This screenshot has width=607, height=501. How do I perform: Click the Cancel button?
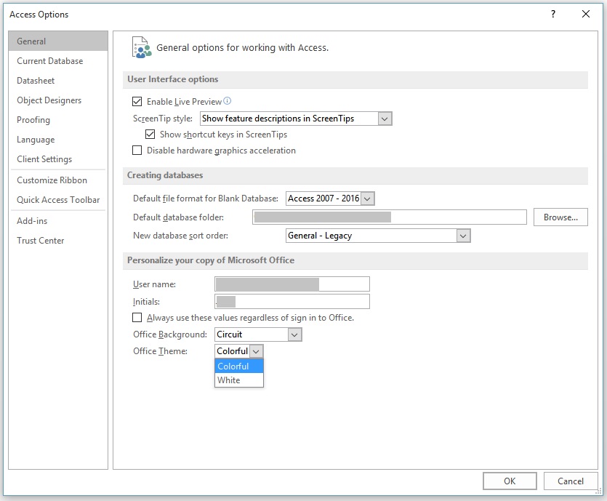(x=570, y=481)
